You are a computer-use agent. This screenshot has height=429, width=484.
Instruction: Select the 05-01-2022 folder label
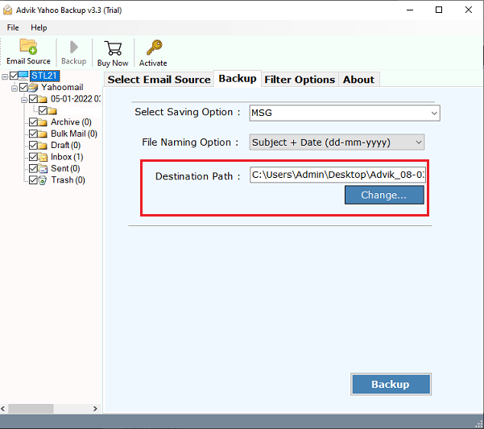[76, 99]
